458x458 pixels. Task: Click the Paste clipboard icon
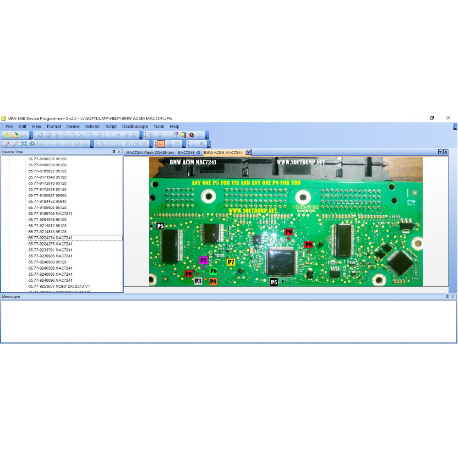pyautogui.click(x=73, y=135)
